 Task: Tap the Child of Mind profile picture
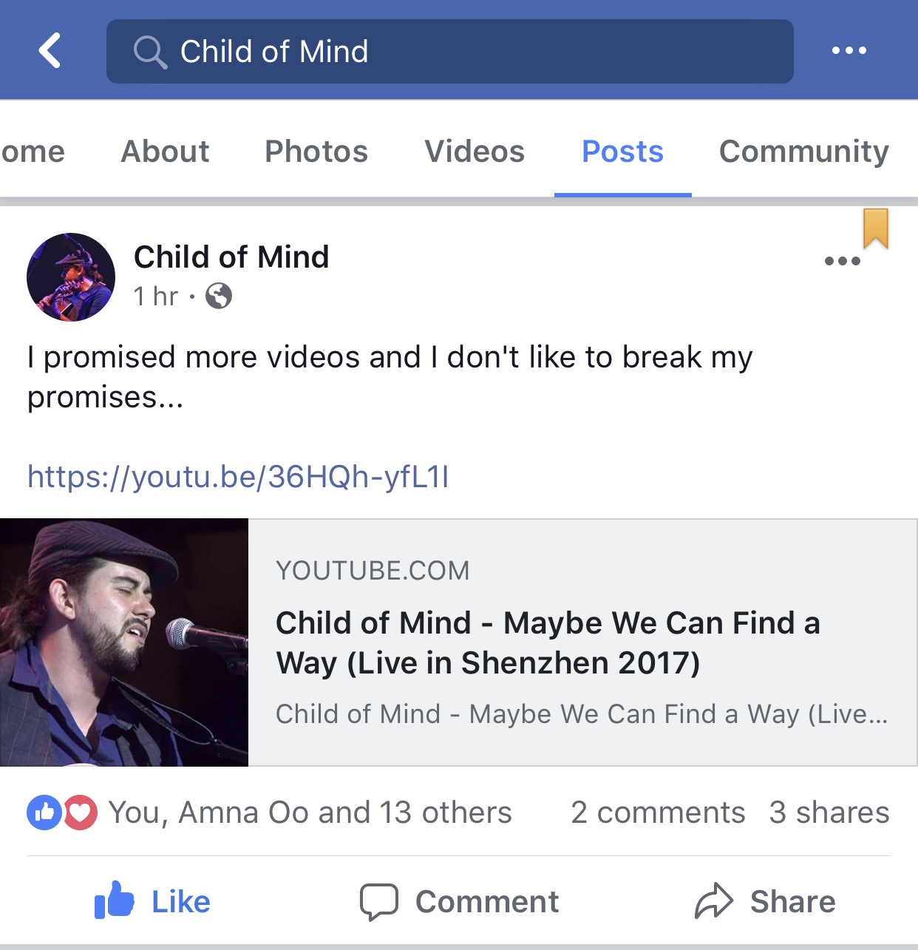pos(71,277)
